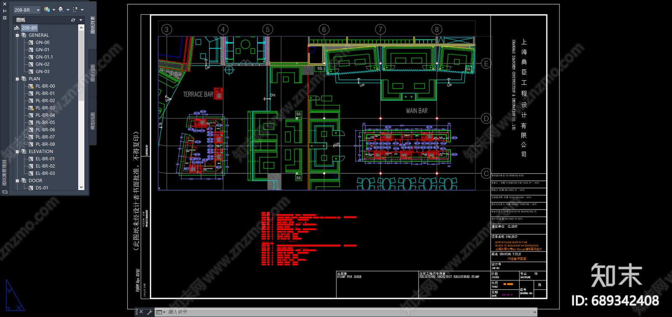Select sheet GN-02
The width and height of the screenshot is (672, 317).
pos(42,64)
